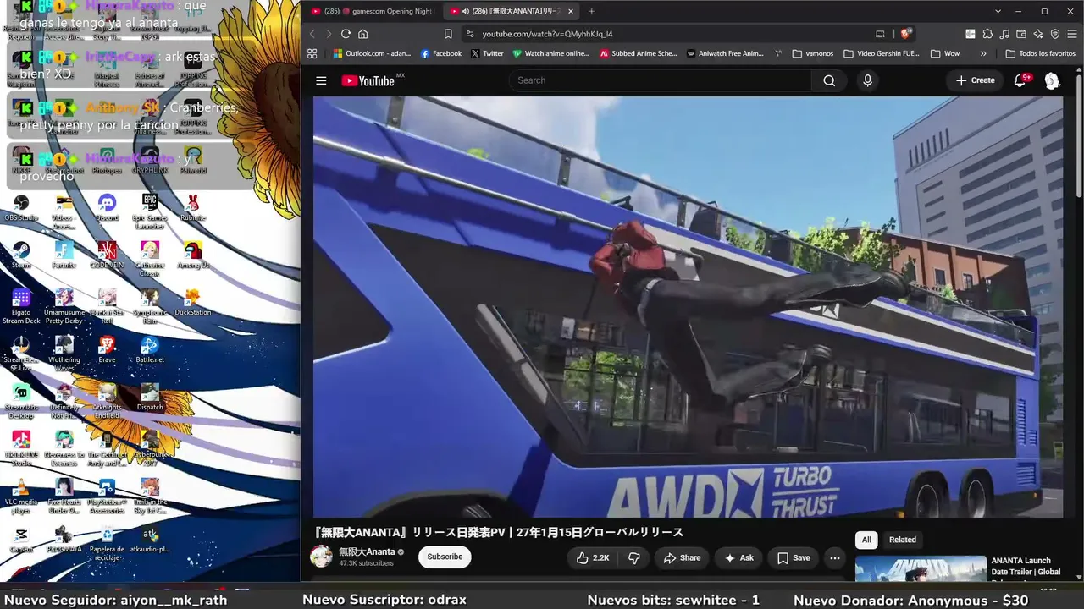Switch to the gamescom Opening Night tab
This screenshot has height=609, width=1084.
[x=372, y=11]
